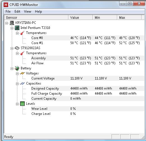Select the KRYSTIAN-PC tree label
This screenshot has width=146, height=141.
tap(26, 23)
